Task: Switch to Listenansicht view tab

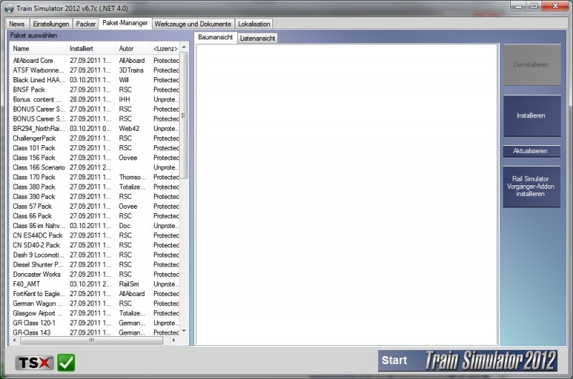Action: tap(257, 38)
